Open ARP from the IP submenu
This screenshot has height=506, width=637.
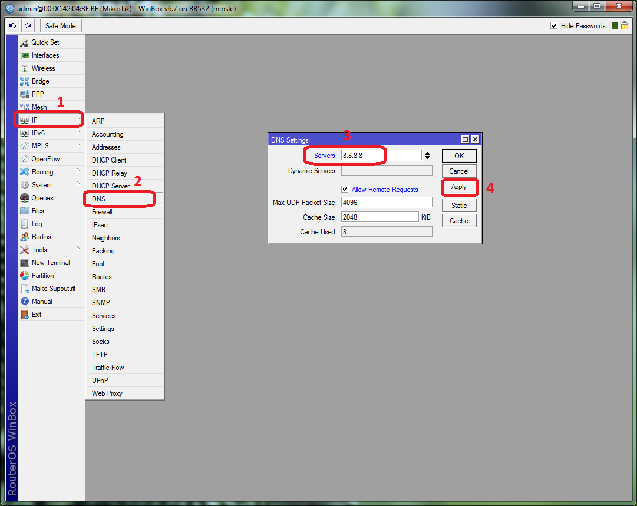click(124, 121)
